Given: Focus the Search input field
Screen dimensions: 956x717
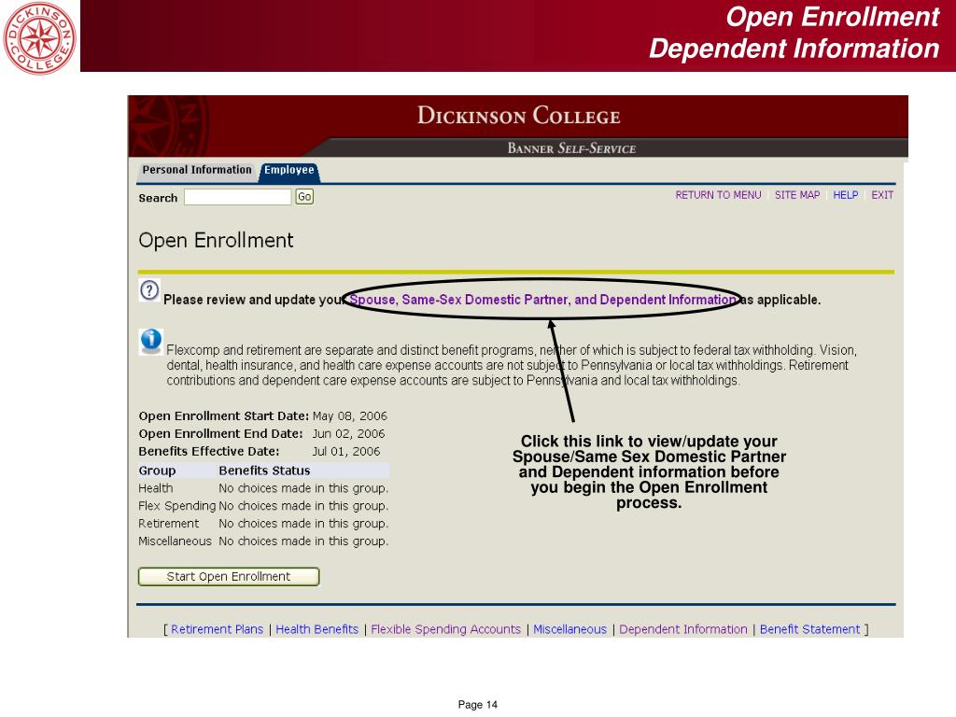Looking at the screenshot, I should (238, 197).
